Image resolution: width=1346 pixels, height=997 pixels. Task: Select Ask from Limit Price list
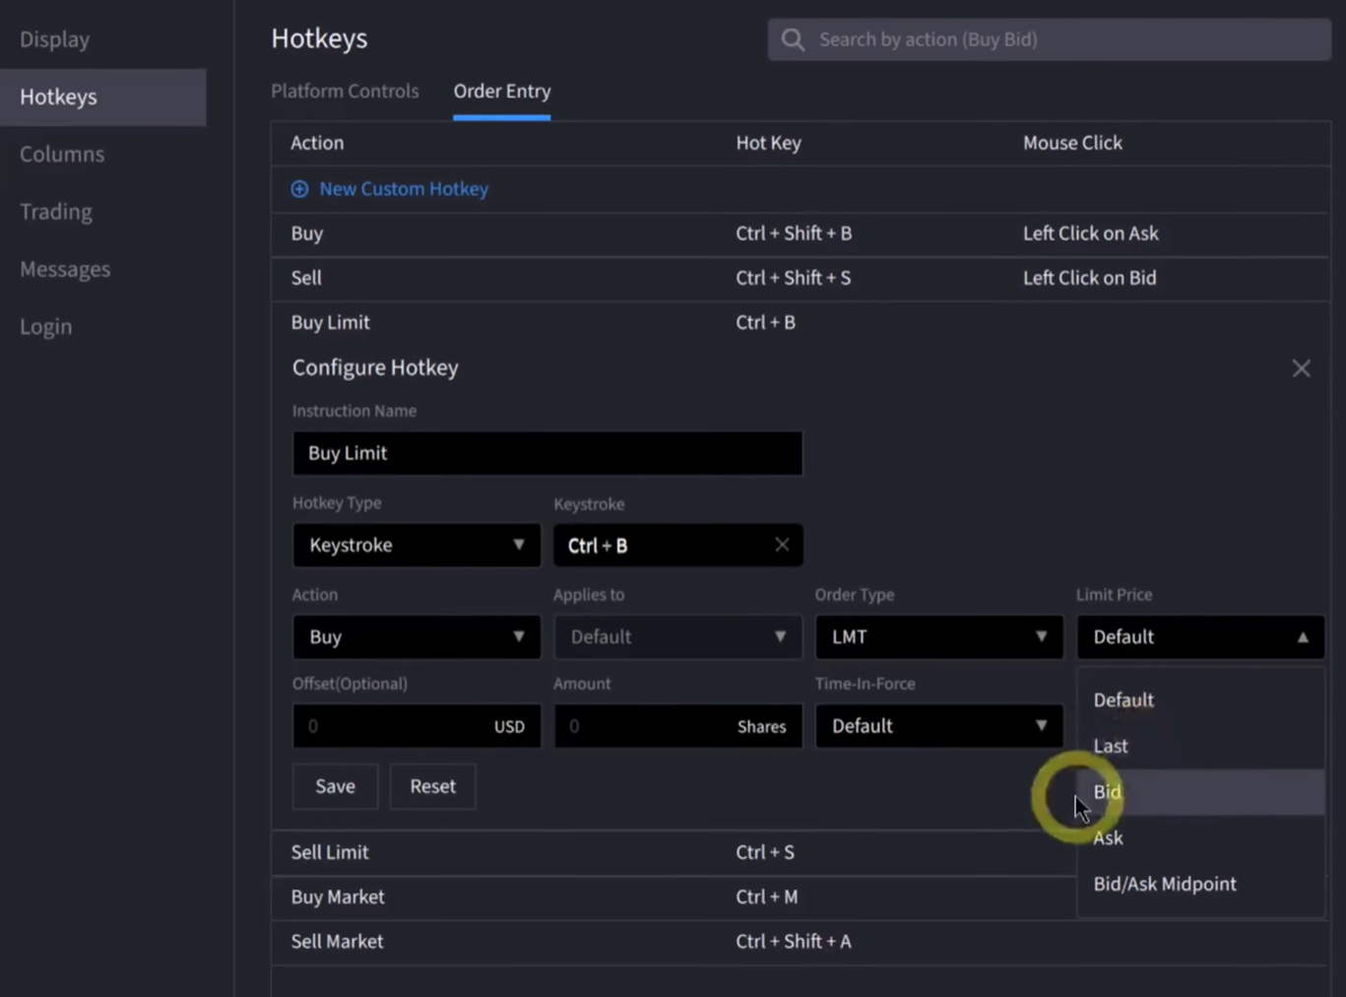point(1108,838)
